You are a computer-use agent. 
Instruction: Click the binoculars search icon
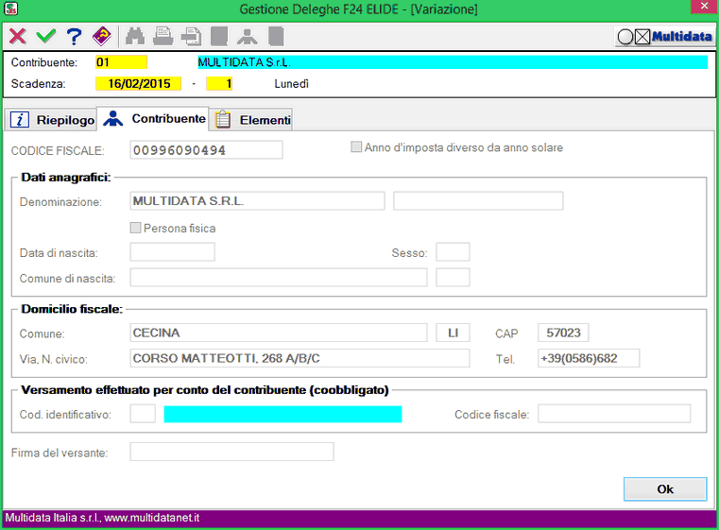coord(135,36)
